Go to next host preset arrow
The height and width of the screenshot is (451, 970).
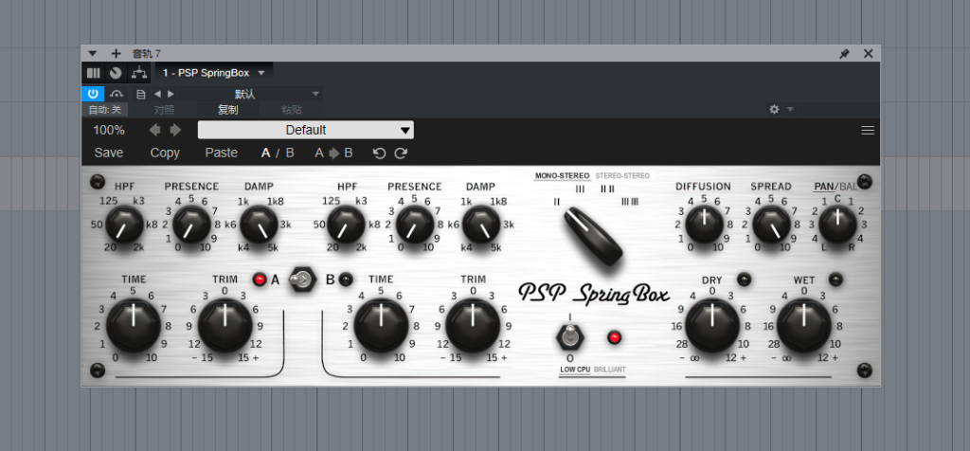[171, 94]
